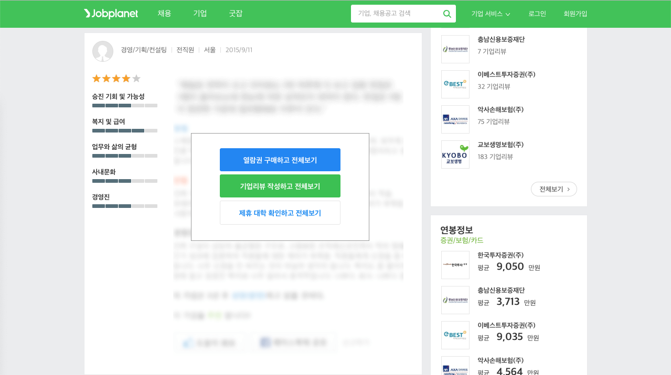The height and width of the screenshot is (375, 671).
Task: Click the 회원가입 link
Action: [576, 14]
